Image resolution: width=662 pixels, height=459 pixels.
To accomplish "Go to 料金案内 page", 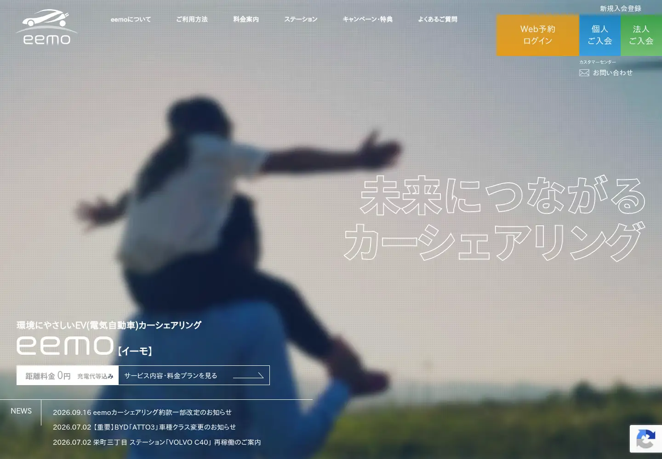I will coord(246,19).
